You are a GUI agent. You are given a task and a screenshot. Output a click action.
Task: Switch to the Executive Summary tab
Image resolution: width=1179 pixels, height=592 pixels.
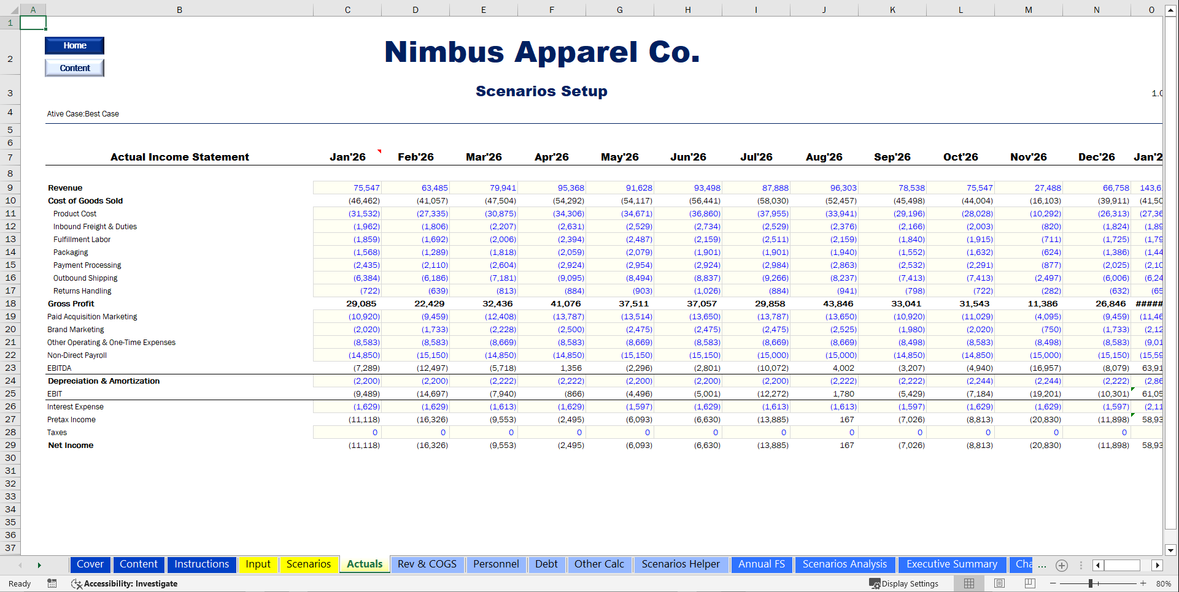(952, 564)
